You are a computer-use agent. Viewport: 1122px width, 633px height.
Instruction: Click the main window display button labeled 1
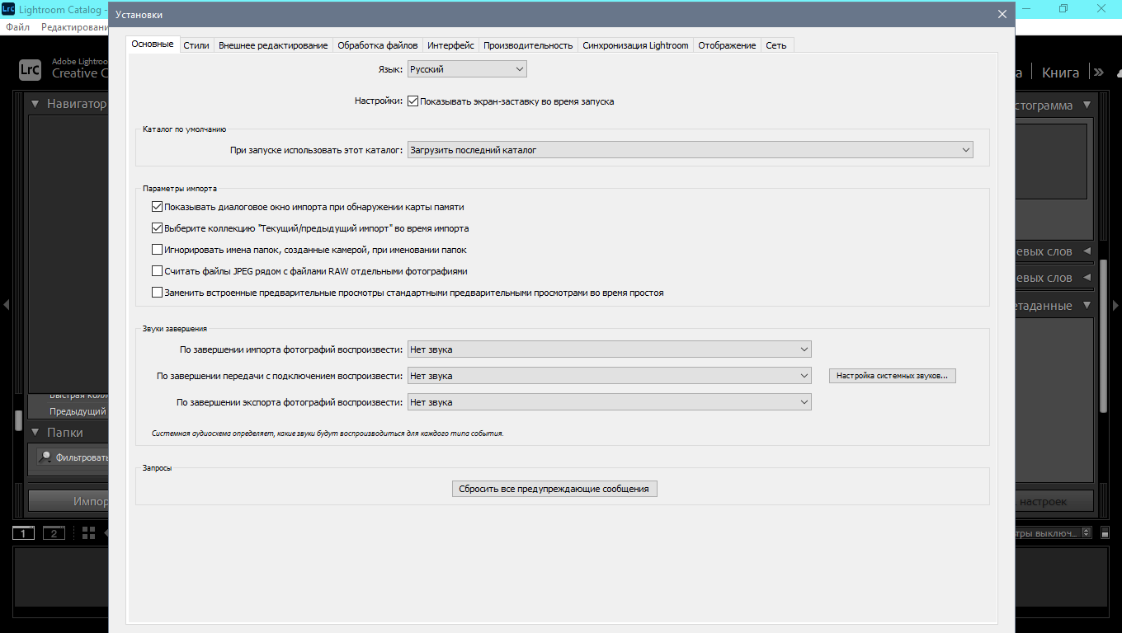(24, 533)
